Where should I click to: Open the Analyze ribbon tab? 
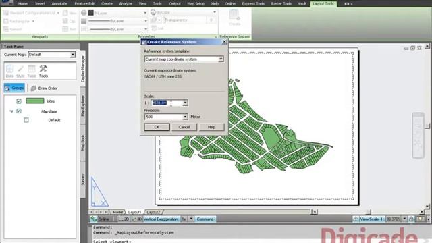(126, 3)
